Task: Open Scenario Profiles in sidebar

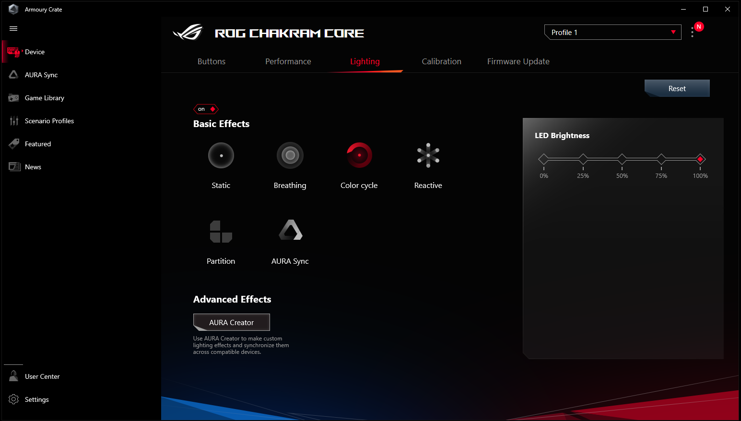Action: 49,121
